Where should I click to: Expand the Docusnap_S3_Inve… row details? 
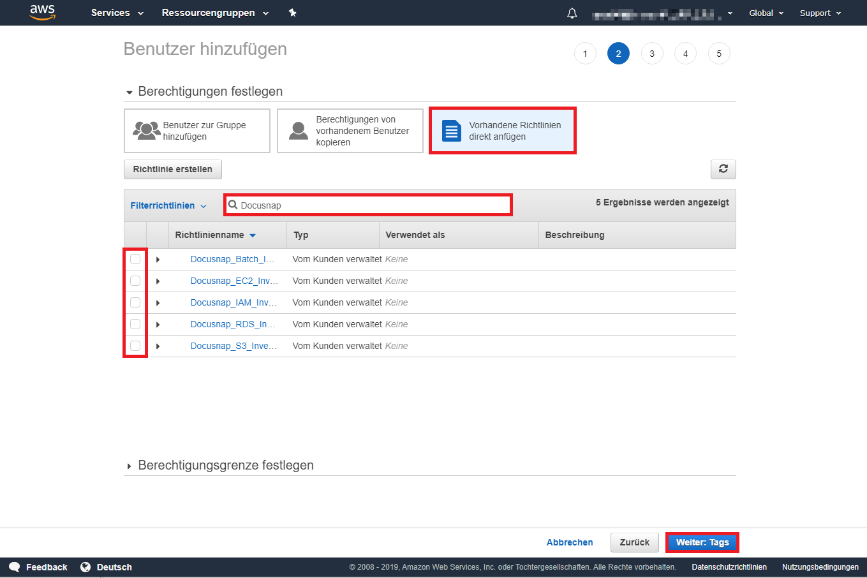tap(158, 346)
